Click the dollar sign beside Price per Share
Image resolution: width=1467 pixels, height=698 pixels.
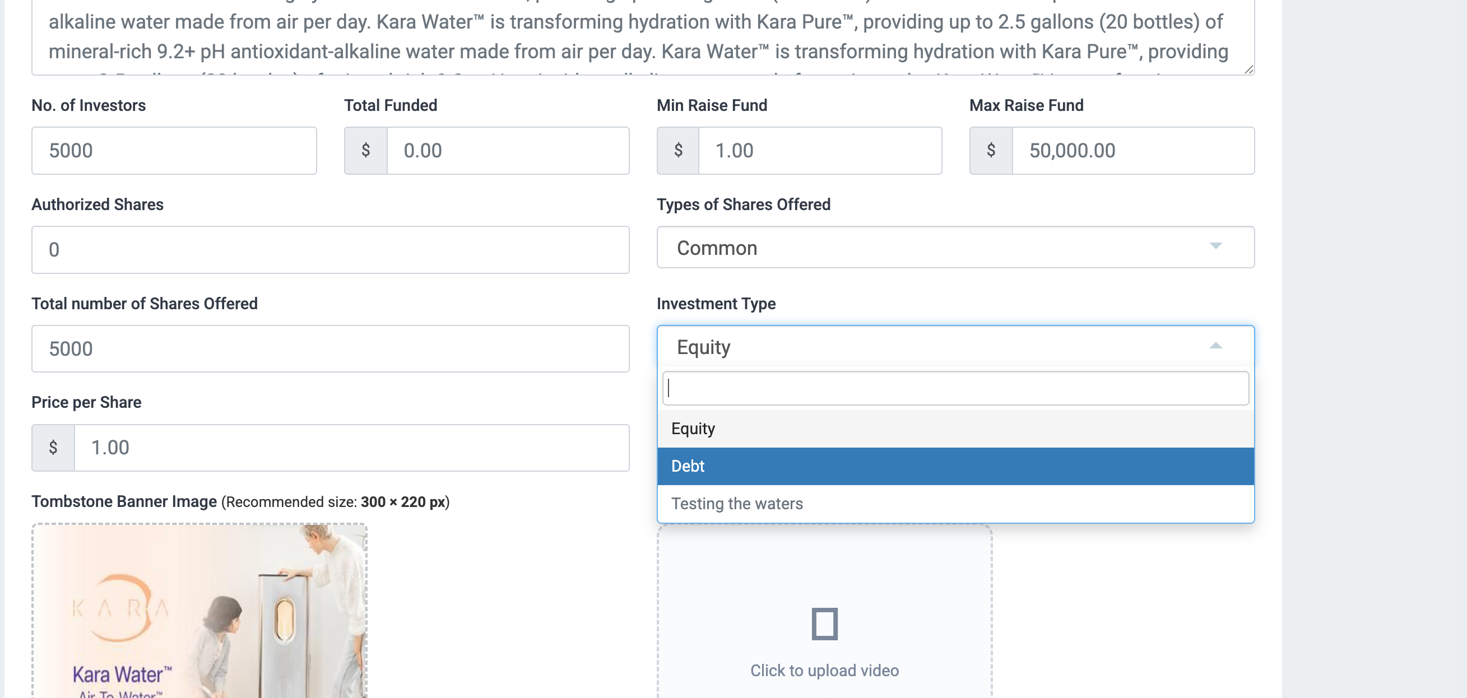pyautogui.click(x=53, y=448)
